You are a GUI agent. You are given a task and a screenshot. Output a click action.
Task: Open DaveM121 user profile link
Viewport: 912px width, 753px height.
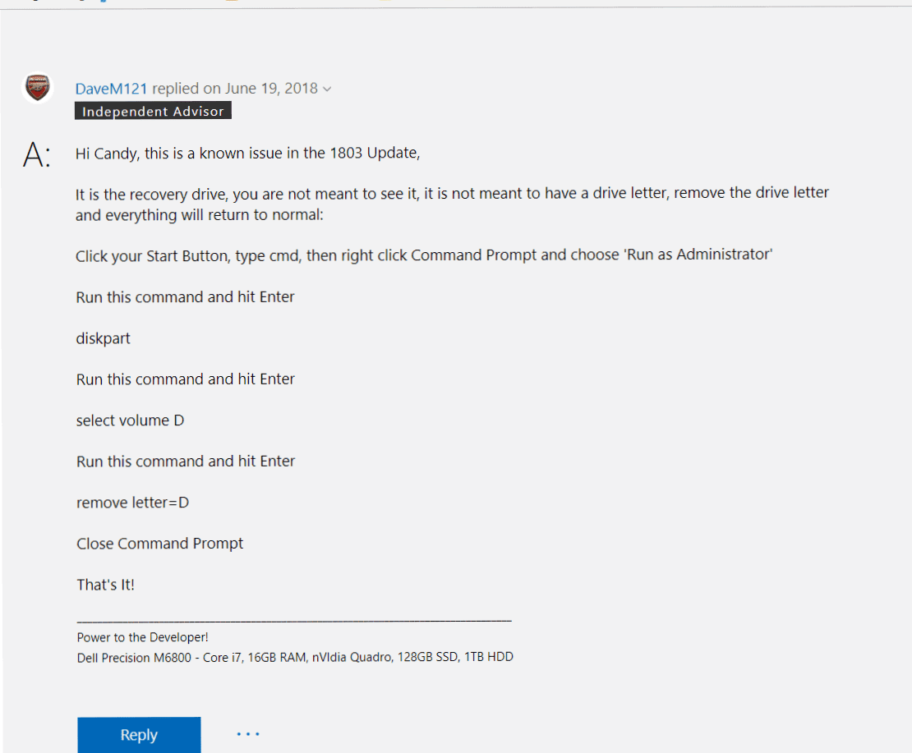pos(111,89)
